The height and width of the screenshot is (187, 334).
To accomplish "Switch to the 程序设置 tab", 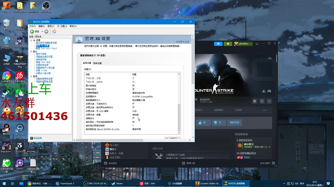I will click(97, 63).
